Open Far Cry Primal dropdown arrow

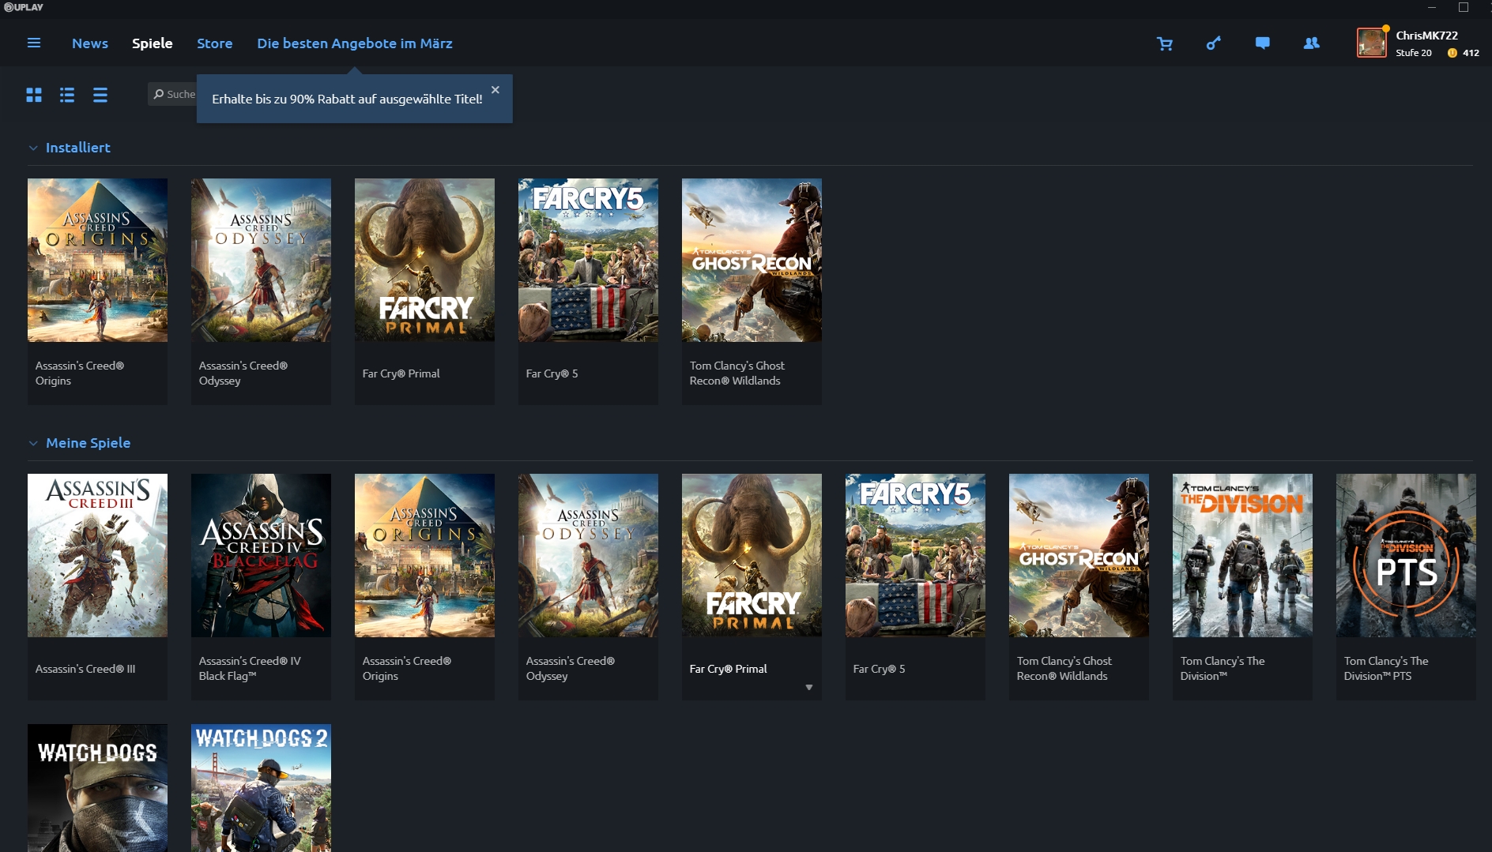[809, 688]
